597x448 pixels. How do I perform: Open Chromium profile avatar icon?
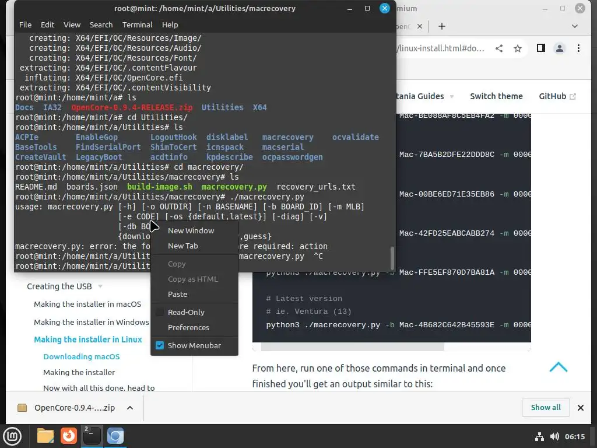(559, 48)
